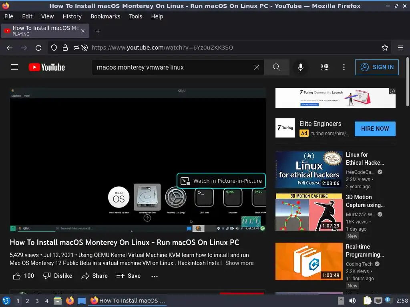Open the taskbar start menu icon
The image size is (410, 307).
point(6,301)
